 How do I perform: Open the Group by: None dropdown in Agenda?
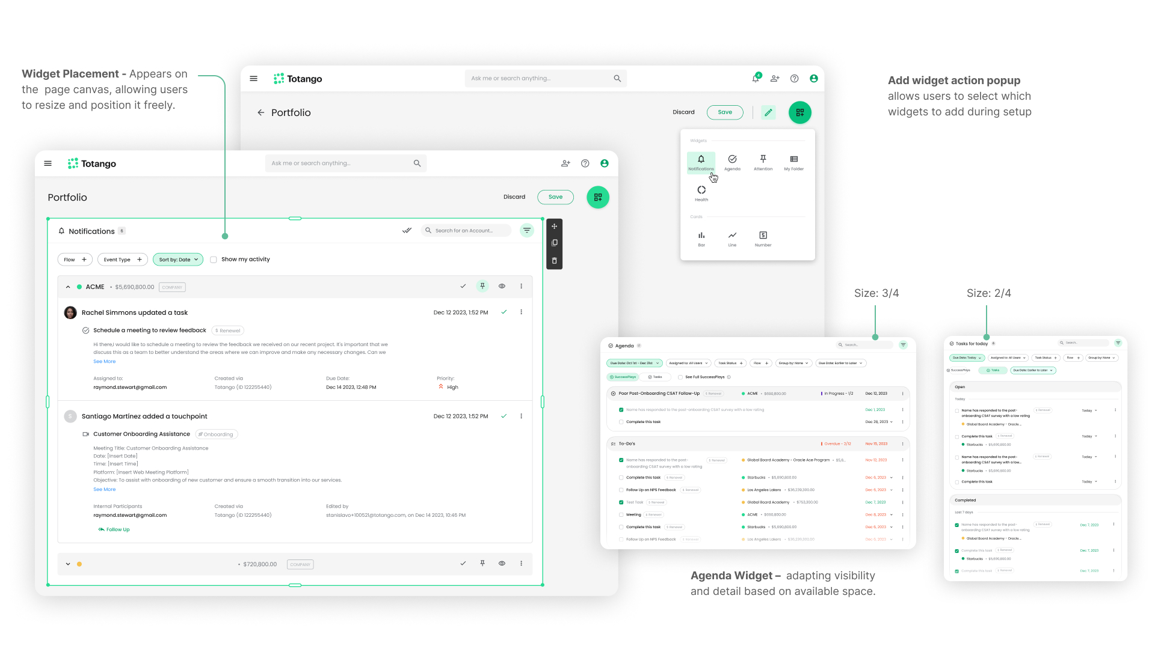[794, 363]
